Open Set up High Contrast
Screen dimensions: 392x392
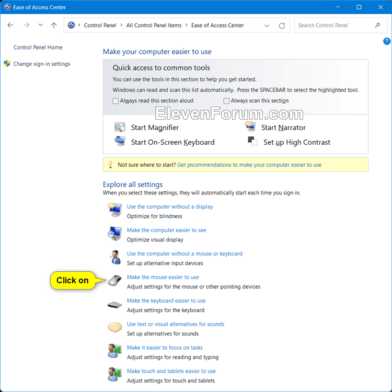297,142
